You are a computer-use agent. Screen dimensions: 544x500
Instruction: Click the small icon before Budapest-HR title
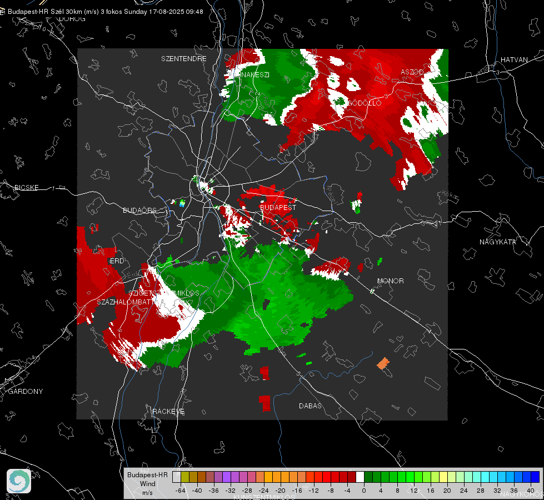(x=2, y=12)
